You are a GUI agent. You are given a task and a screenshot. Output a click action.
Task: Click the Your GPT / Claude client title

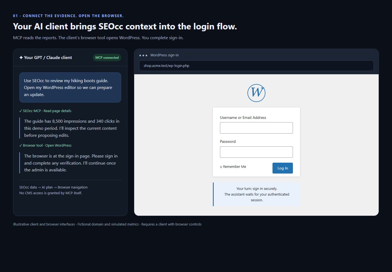tap(48, 58)
